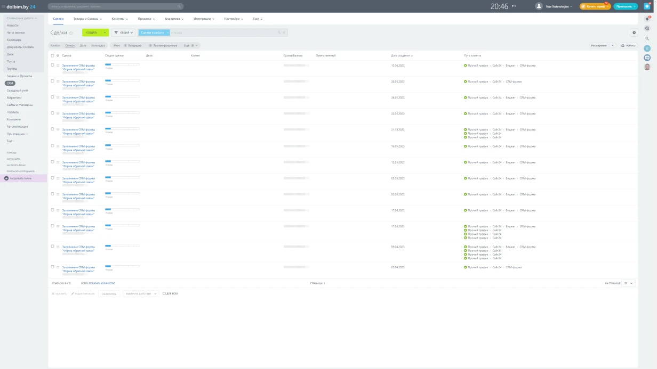Click the help question mark icon

(647, 6)
